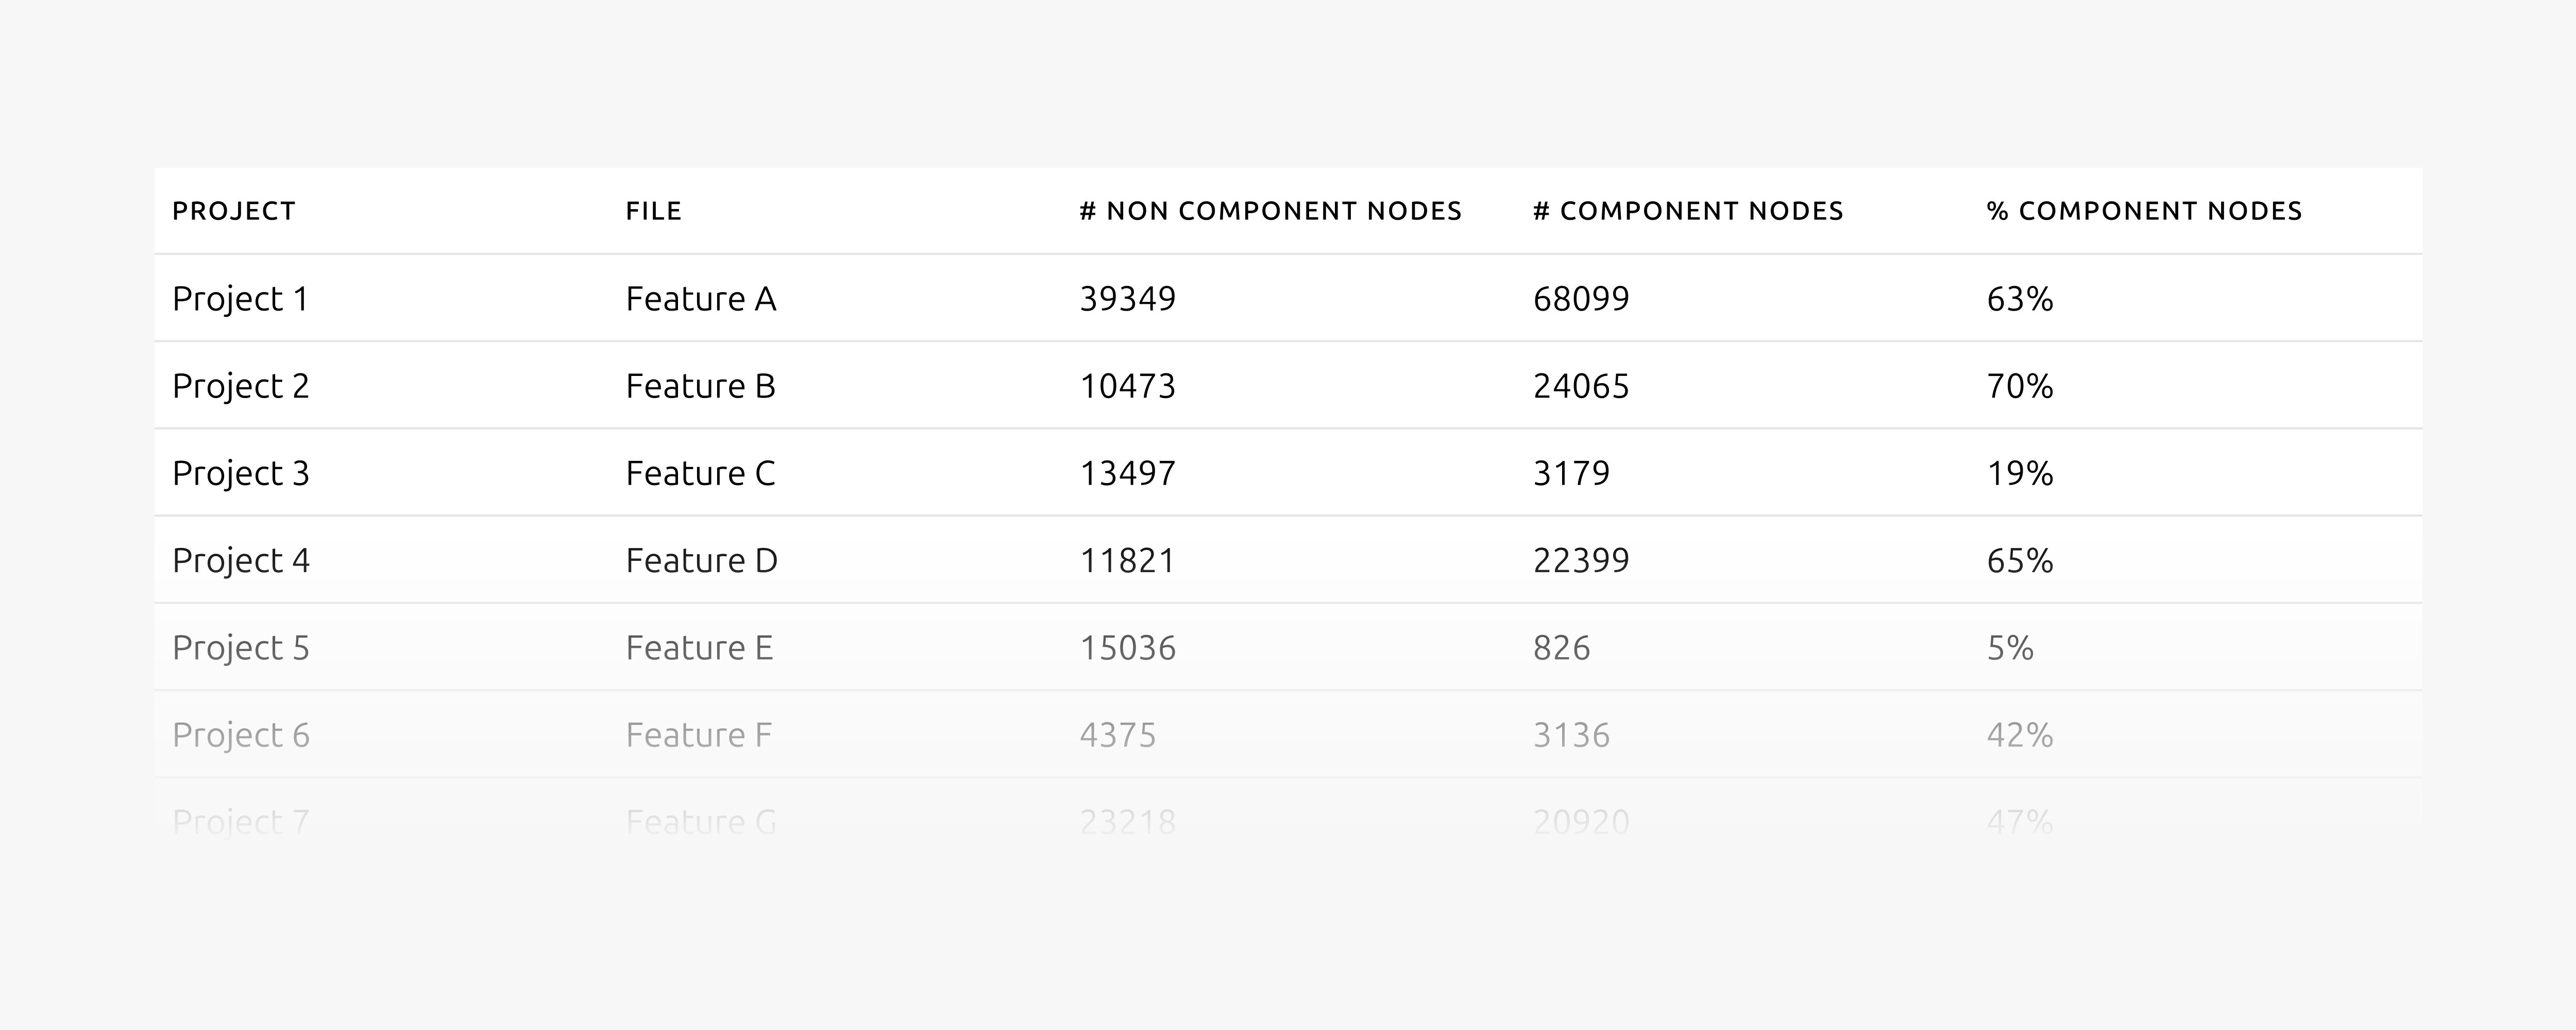Image resolution: width=2576 pixels, height=1030 pixels.
Task: Select the Feature C cell
Action: click(x=701, y=473)
